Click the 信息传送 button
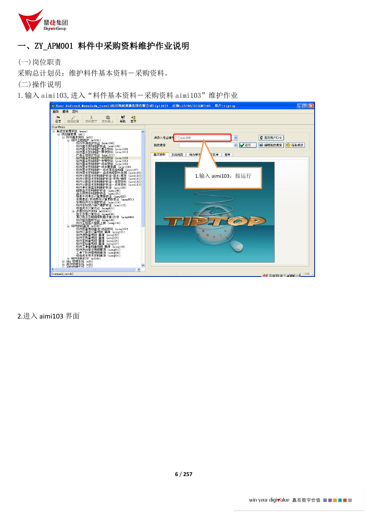The height and width of the screenshot is (516, 365). point(295,145)
